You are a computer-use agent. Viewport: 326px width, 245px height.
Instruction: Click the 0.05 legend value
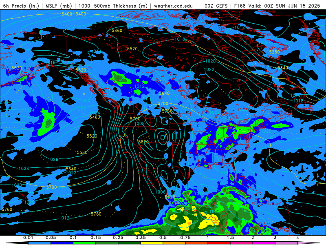tap(51, 238)
